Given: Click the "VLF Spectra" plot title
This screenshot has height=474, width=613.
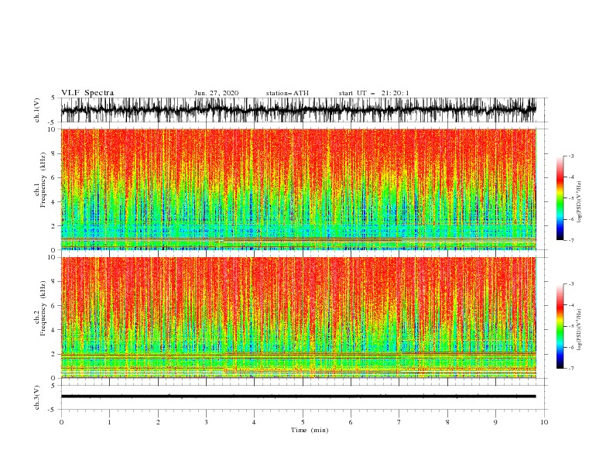Looking at the screenshot, I should click(x=87, y=93).
